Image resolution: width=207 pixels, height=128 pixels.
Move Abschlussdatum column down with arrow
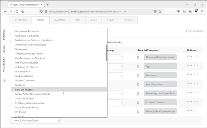(x=197, y=83)
